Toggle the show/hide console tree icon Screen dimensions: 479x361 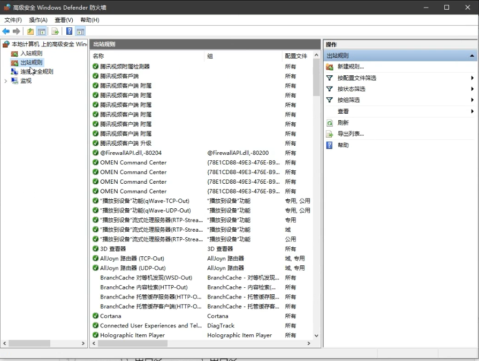(x=42, y=31)
